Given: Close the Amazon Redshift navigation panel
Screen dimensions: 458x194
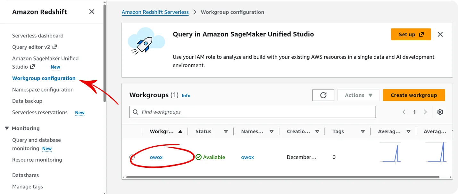Looking at the screenshot, I should 91,11.
